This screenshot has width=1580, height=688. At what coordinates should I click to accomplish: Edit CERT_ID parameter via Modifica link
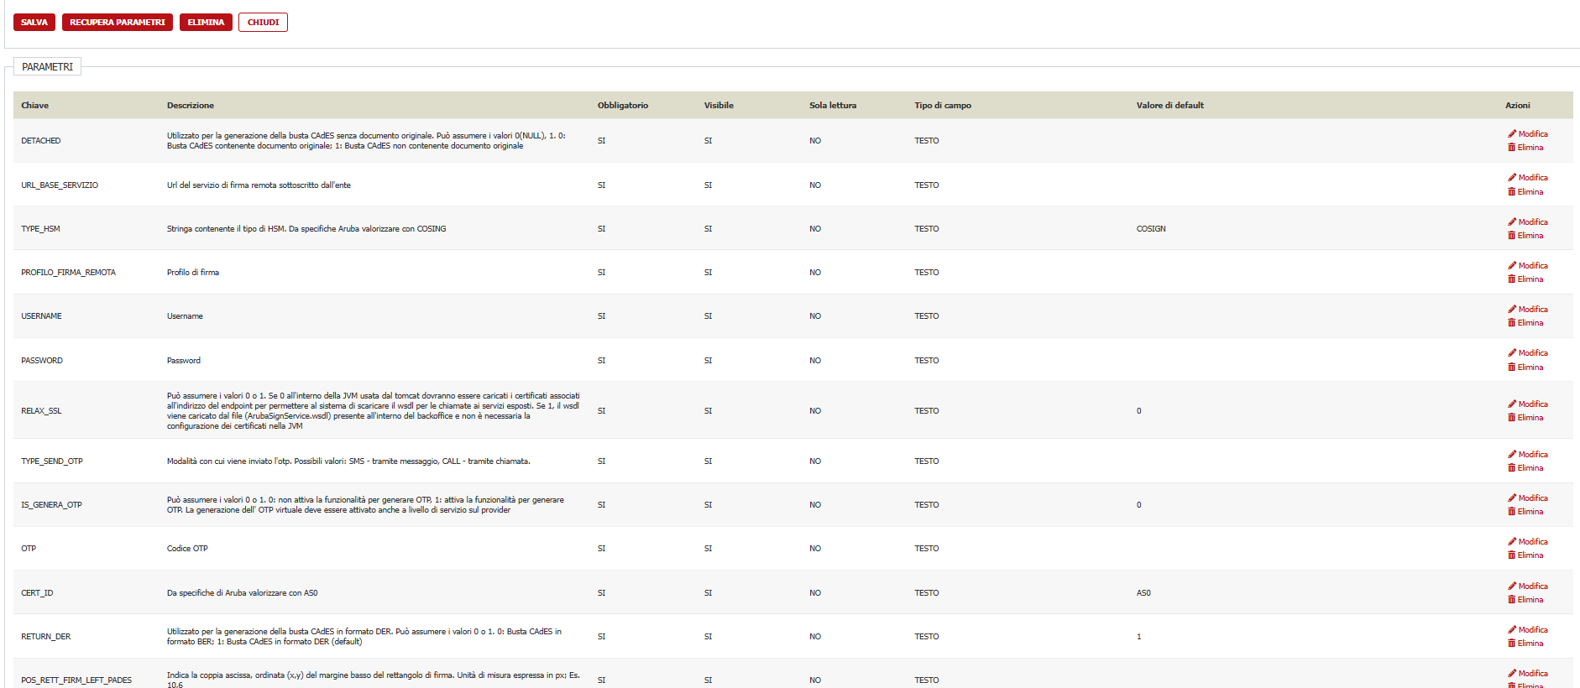point(1532,586)
